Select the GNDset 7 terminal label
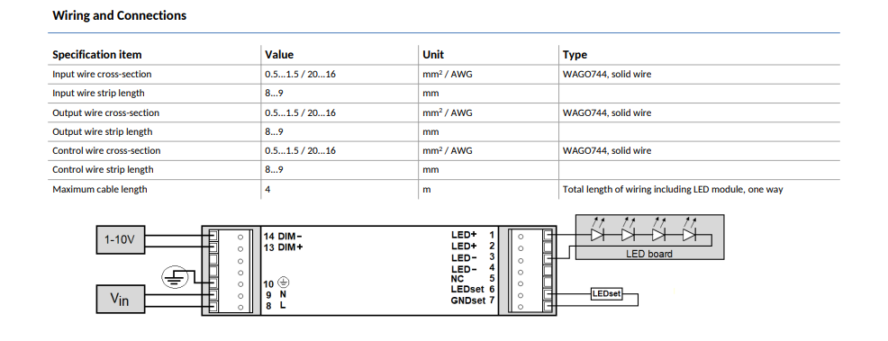 coord(473,301)
